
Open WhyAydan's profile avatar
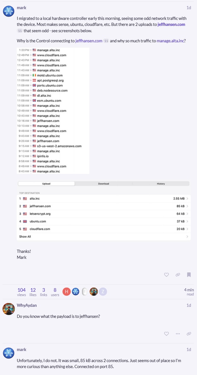(8, 308)
